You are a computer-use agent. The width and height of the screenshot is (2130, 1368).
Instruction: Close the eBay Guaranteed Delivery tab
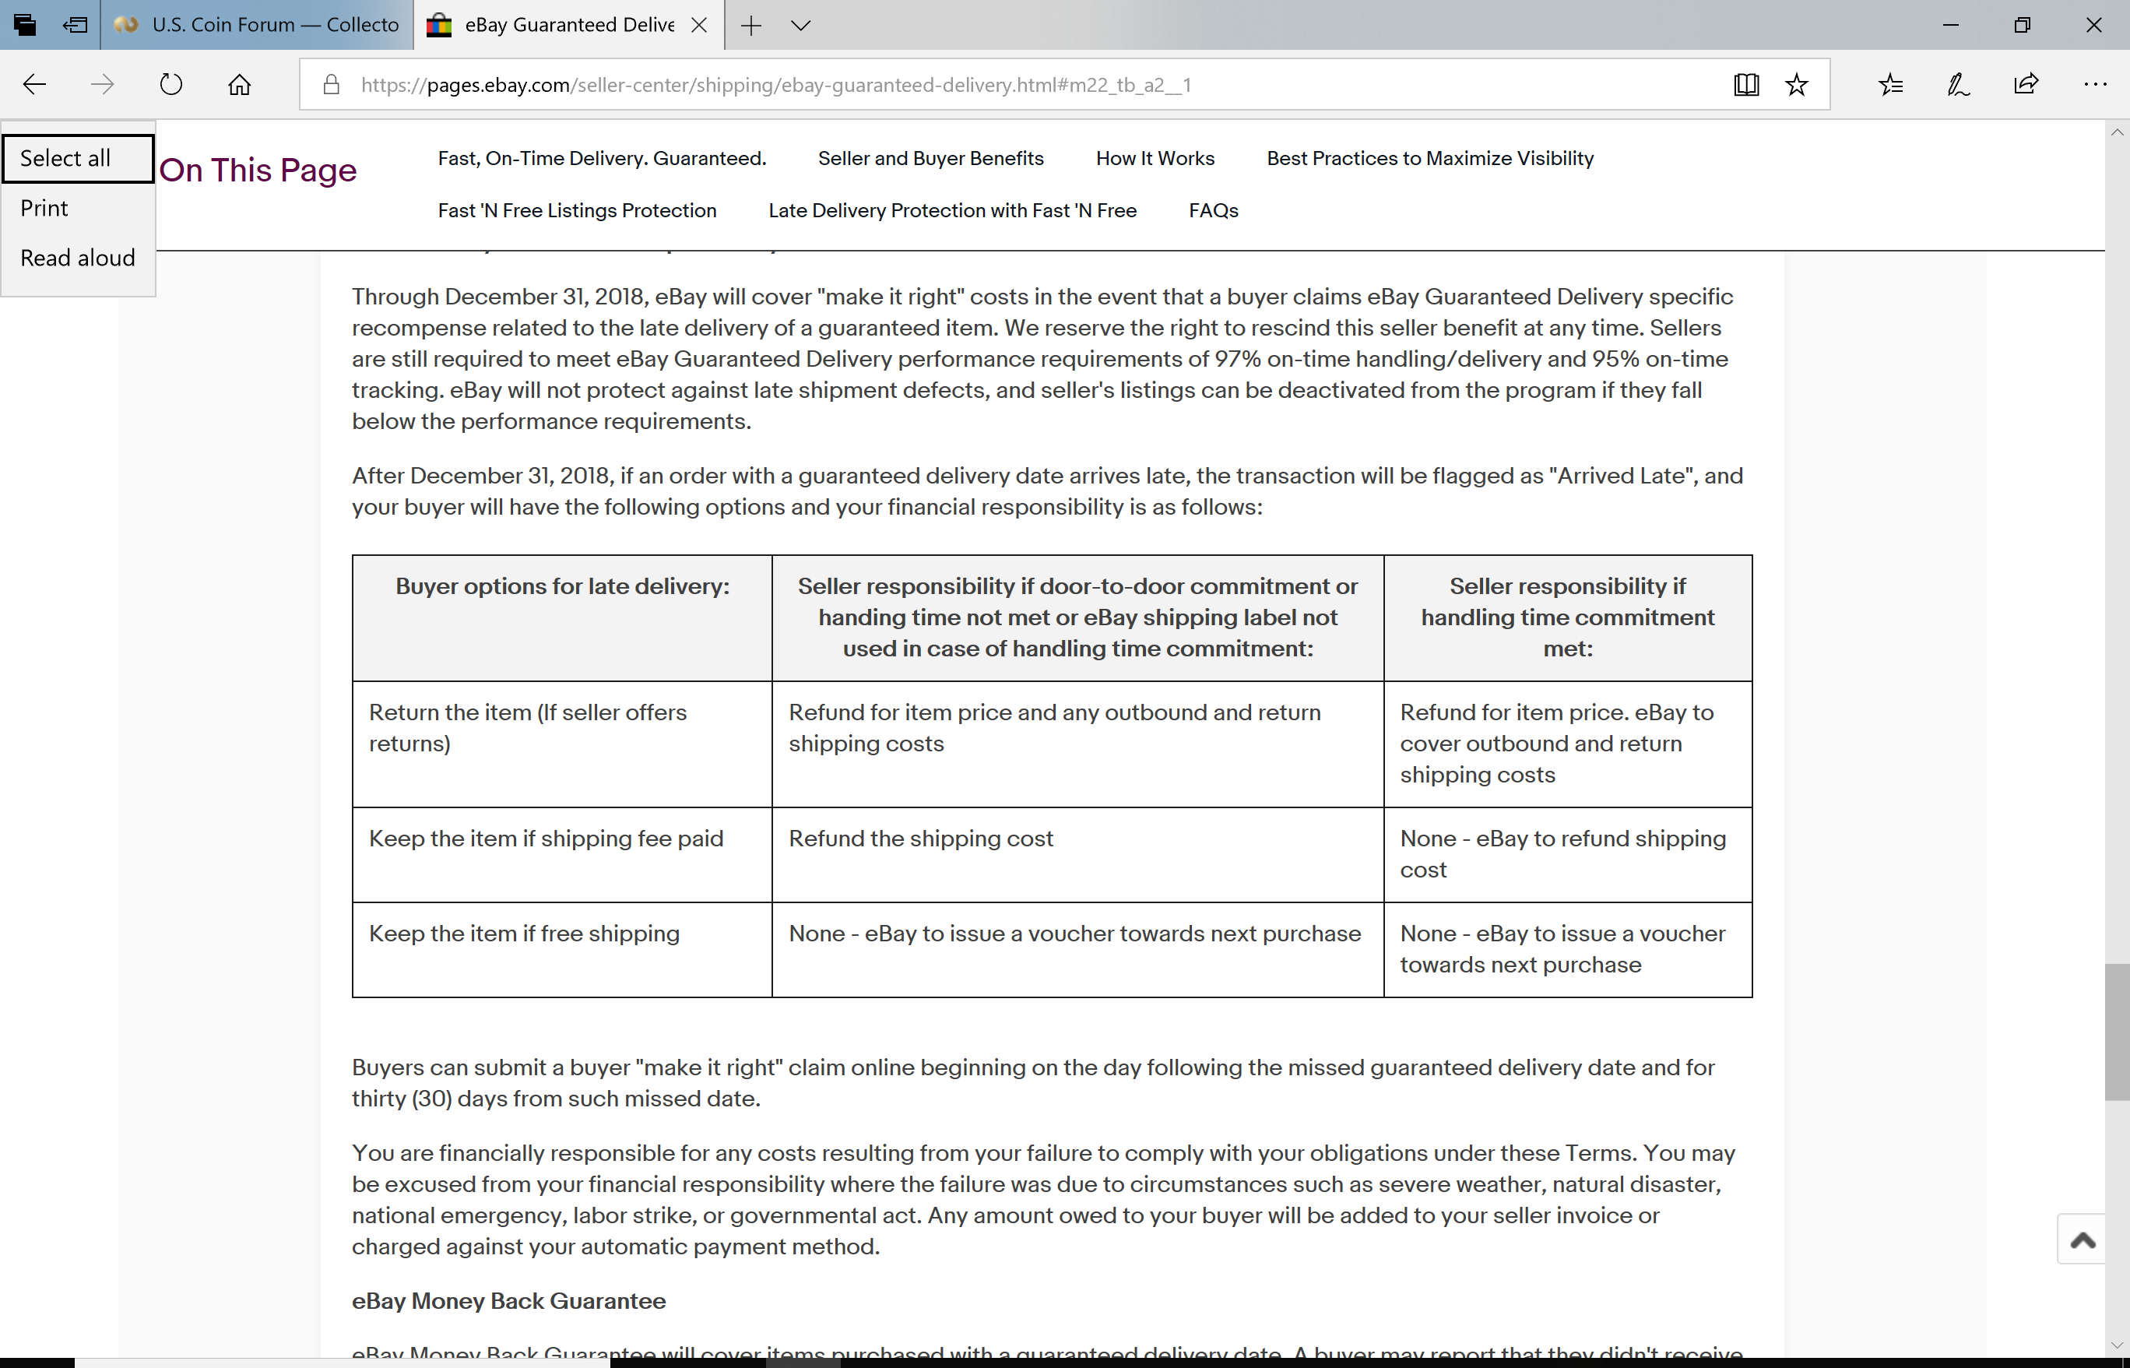[x=699, y=25]
